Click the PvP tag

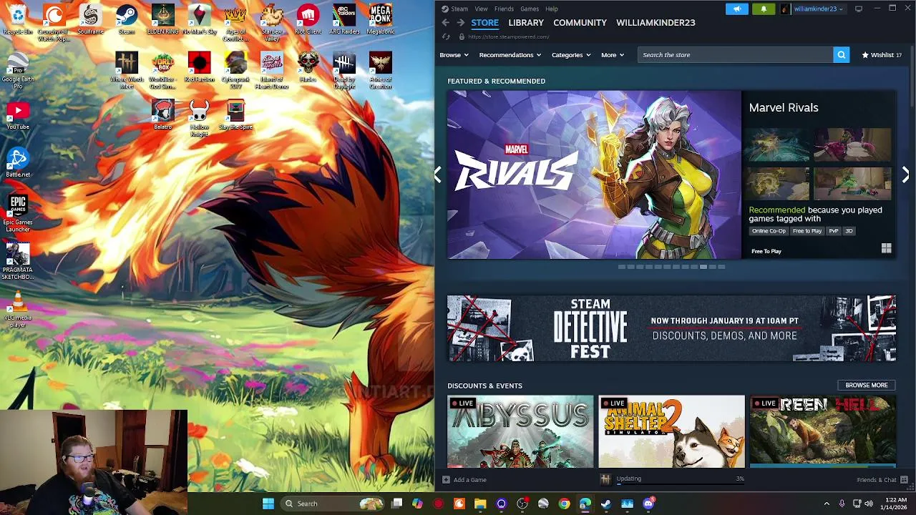click(x=833, y=231)
